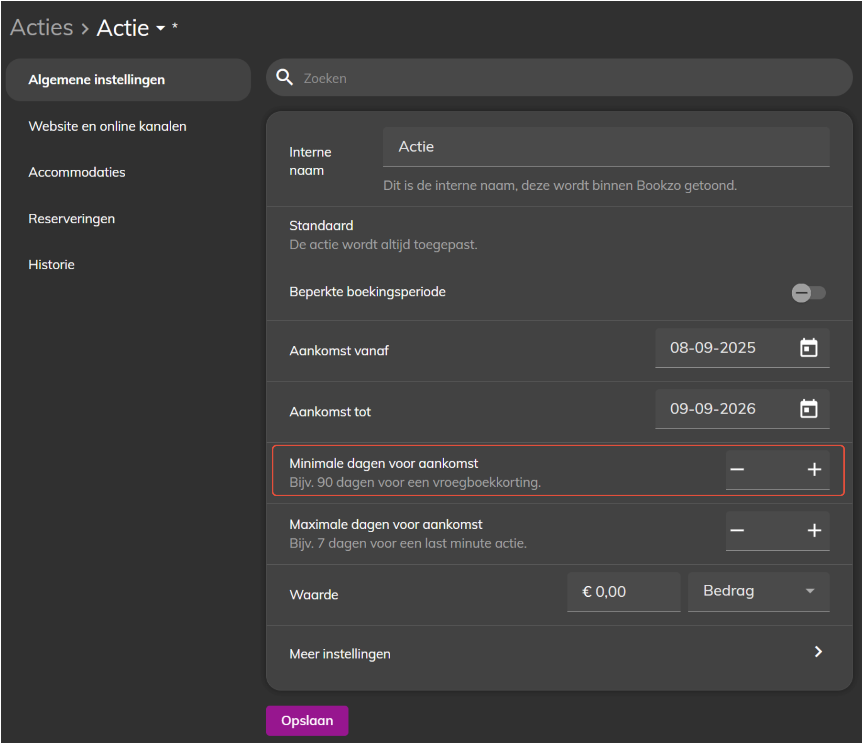Open the Aankomst tot calendar picker
This screenshot has height=744, width=863.
coord(809,409)
